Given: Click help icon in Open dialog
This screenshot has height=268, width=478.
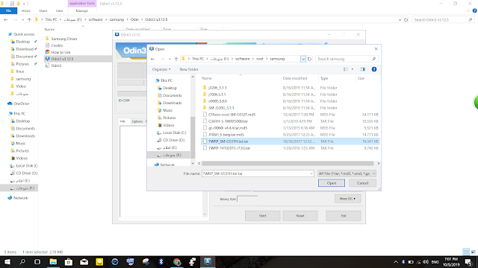Looking at the screenshot, I should 374,69.
